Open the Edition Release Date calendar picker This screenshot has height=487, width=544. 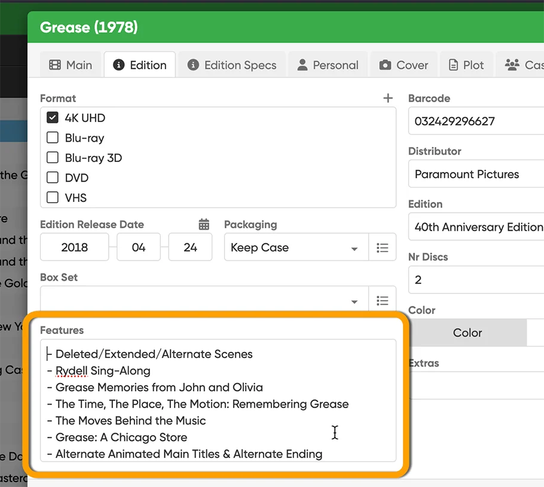[204, 225]
